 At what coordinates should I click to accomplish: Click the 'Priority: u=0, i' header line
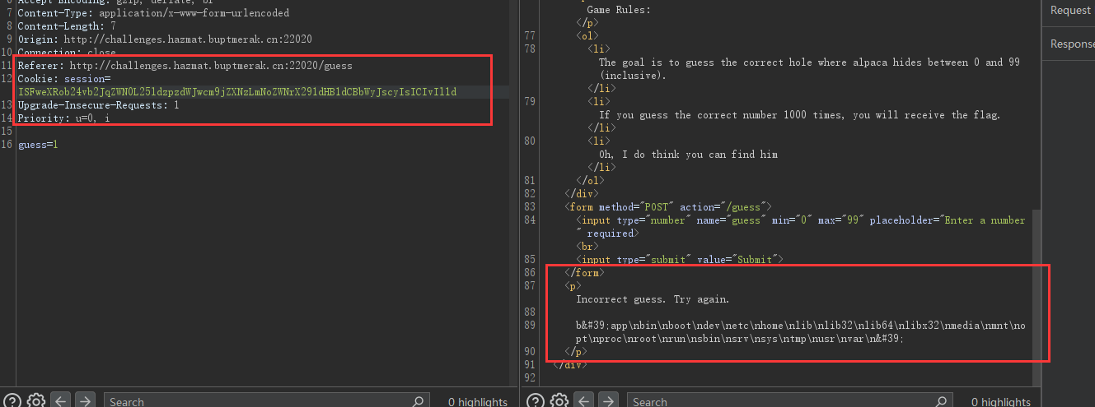click(x=63, y=118)
